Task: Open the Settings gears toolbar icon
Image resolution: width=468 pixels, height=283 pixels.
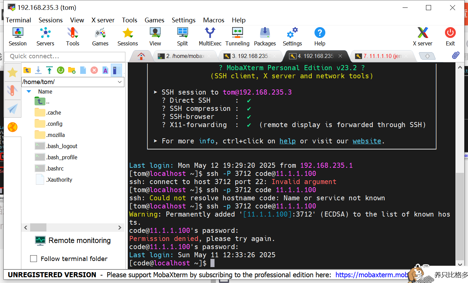Action: point(292,37)
